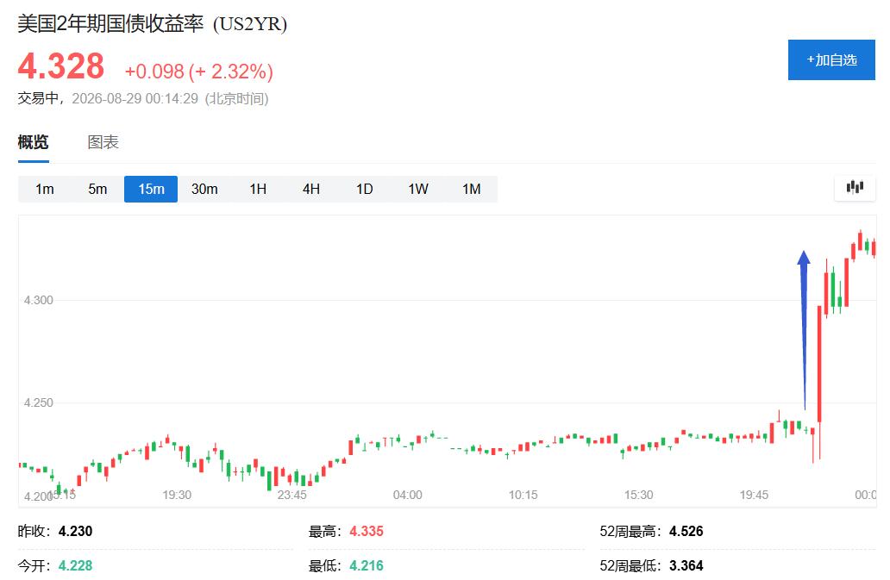Click the 10:15 time axis label
This screenshot has width=890, height=580.
(x=523, y=495)
